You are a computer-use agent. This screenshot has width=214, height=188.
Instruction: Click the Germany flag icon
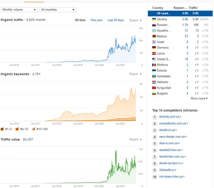154,48
